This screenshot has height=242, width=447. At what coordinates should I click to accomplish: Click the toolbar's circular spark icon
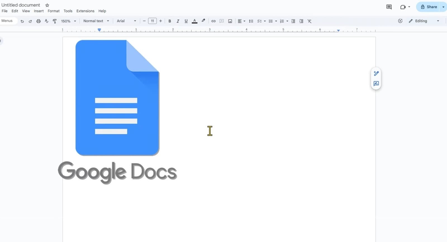coord(400,21)
